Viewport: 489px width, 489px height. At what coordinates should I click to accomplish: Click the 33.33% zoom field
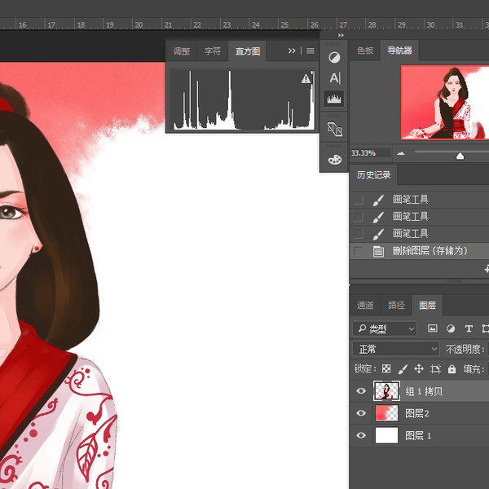pos(371,153)
